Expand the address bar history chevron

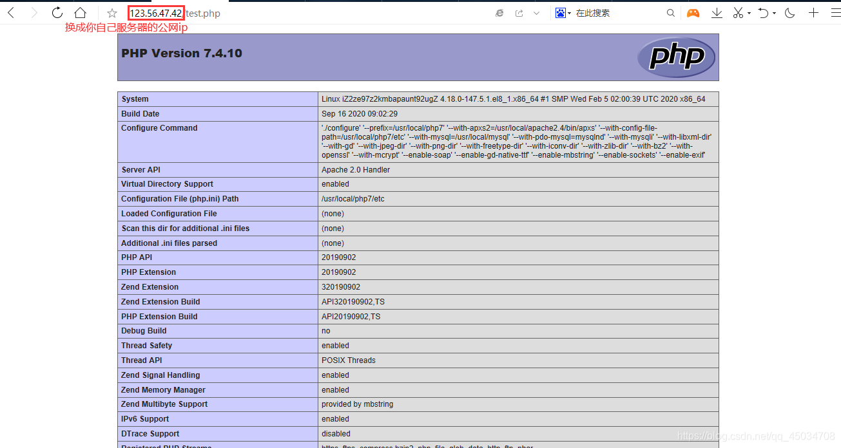(x=536, y=13)
